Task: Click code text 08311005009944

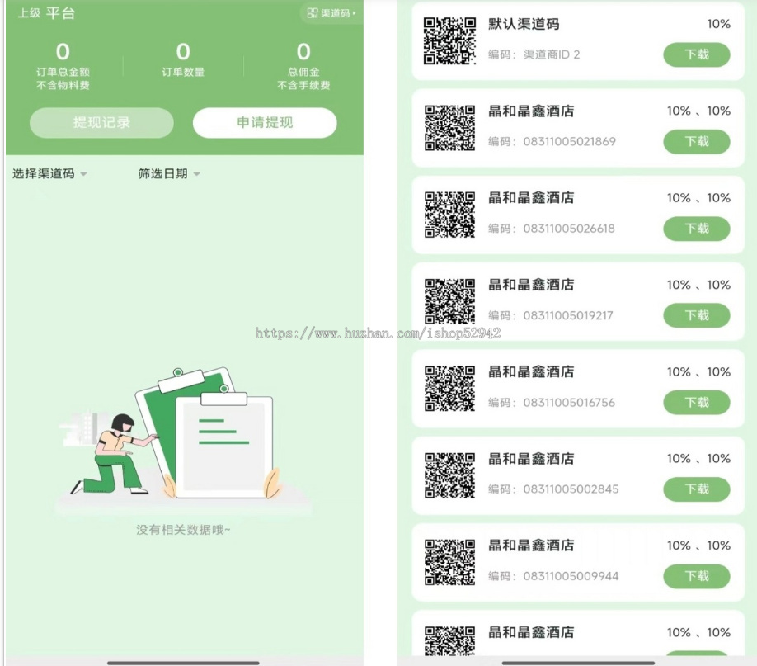Action: pyautogui.click(x=571, y=576)
